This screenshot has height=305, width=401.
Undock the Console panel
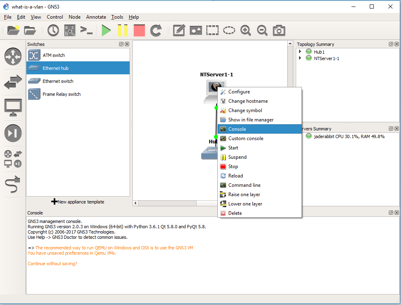click(391, 212)
